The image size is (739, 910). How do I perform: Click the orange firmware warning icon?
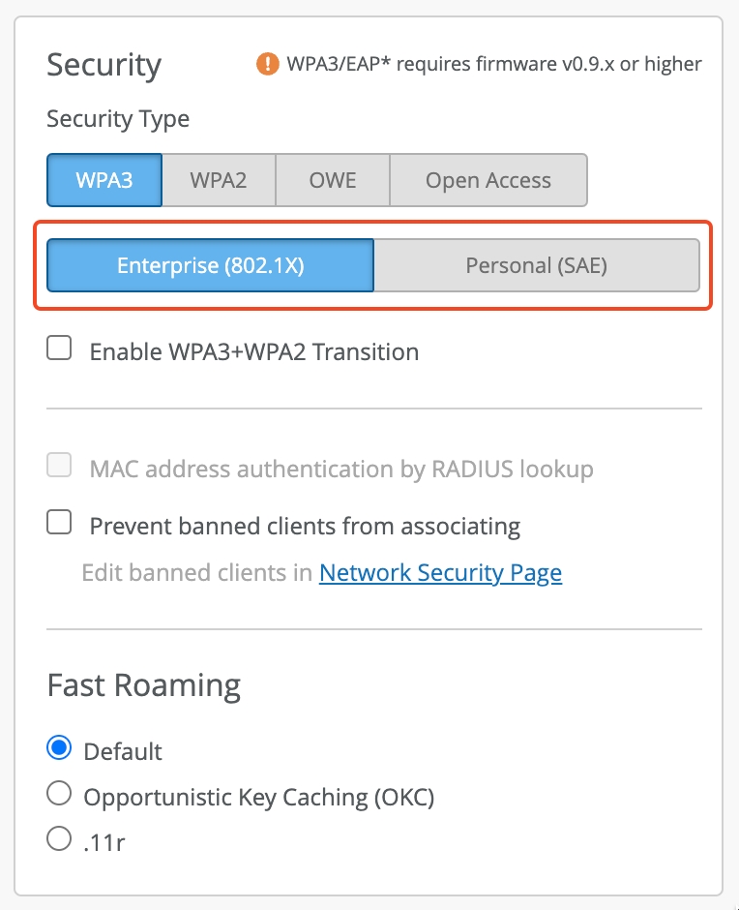point(267,65)
